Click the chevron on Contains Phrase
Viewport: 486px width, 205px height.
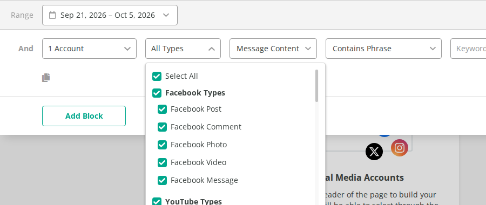click(x=433, y=49)
